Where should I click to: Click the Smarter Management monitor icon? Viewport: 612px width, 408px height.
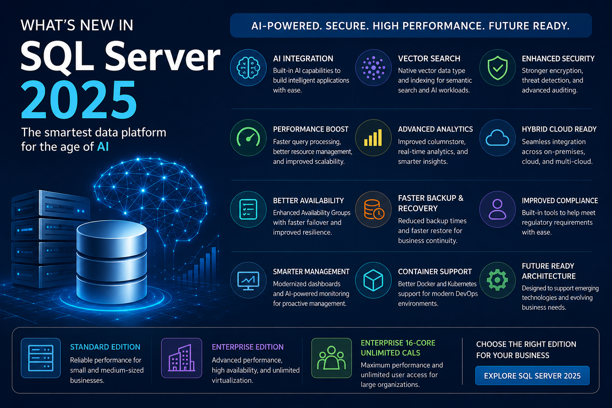[248, 280]
